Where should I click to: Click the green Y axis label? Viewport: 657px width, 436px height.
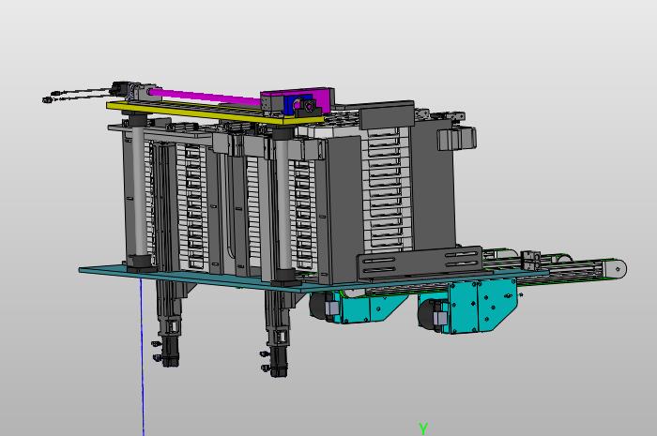click(423, 428)
